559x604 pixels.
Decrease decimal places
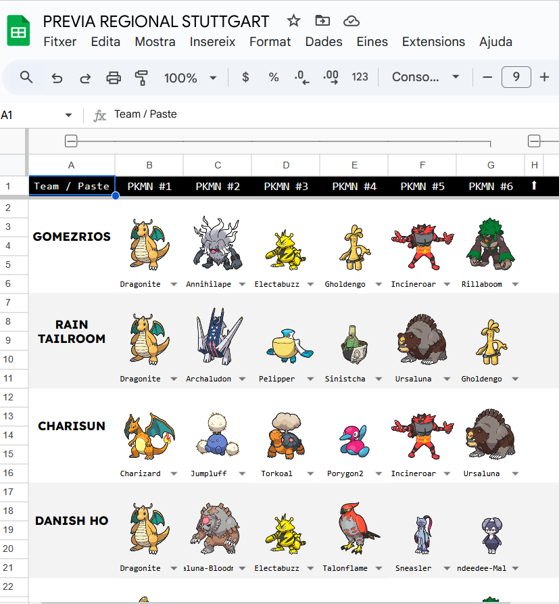tap(302, 77)
